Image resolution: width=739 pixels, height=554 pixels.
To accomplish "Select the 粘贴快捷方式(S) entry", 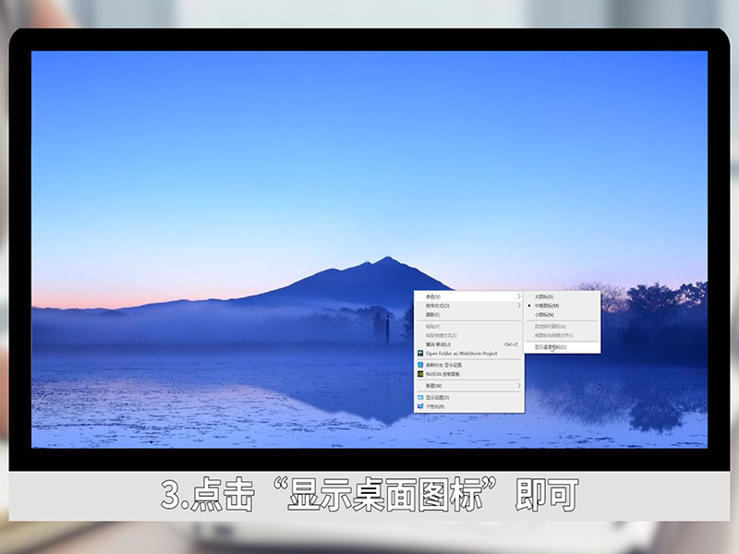I will [x=469, y=335].
